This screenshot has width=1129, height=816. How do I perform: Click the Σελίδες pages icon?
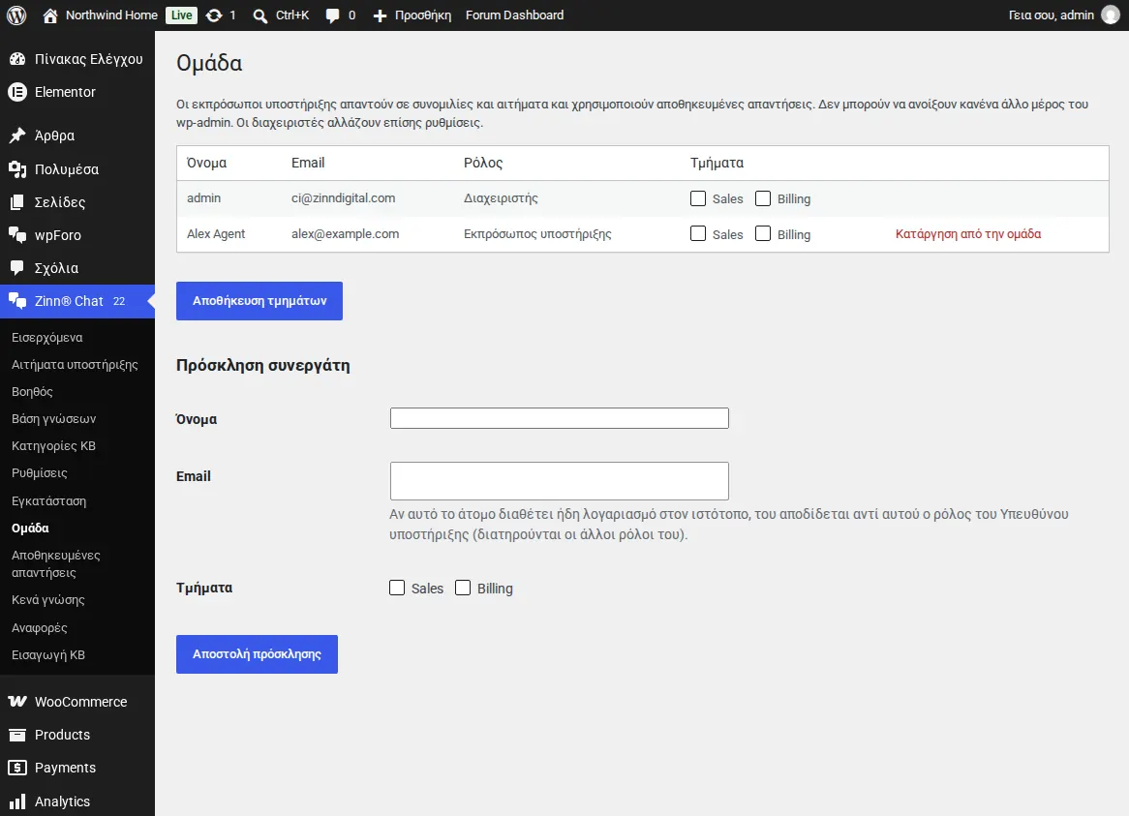17,202
